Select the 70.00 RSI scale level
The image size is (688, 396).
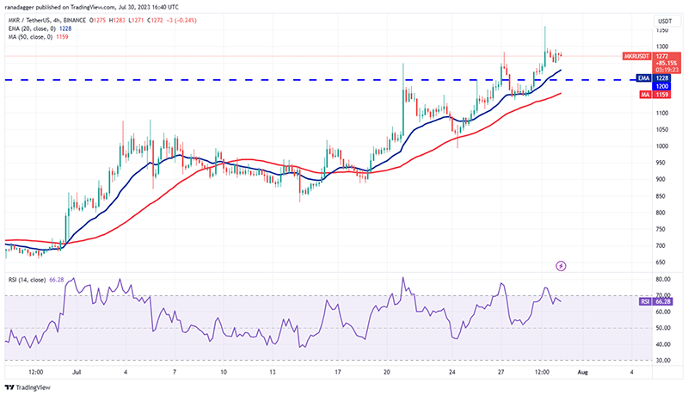(663, 295)
